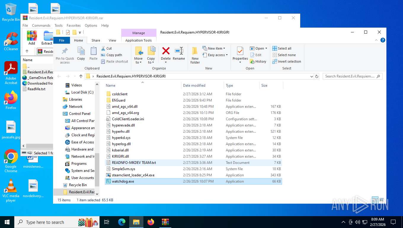
Task: Switch to the Share tab
Action: 96,40
